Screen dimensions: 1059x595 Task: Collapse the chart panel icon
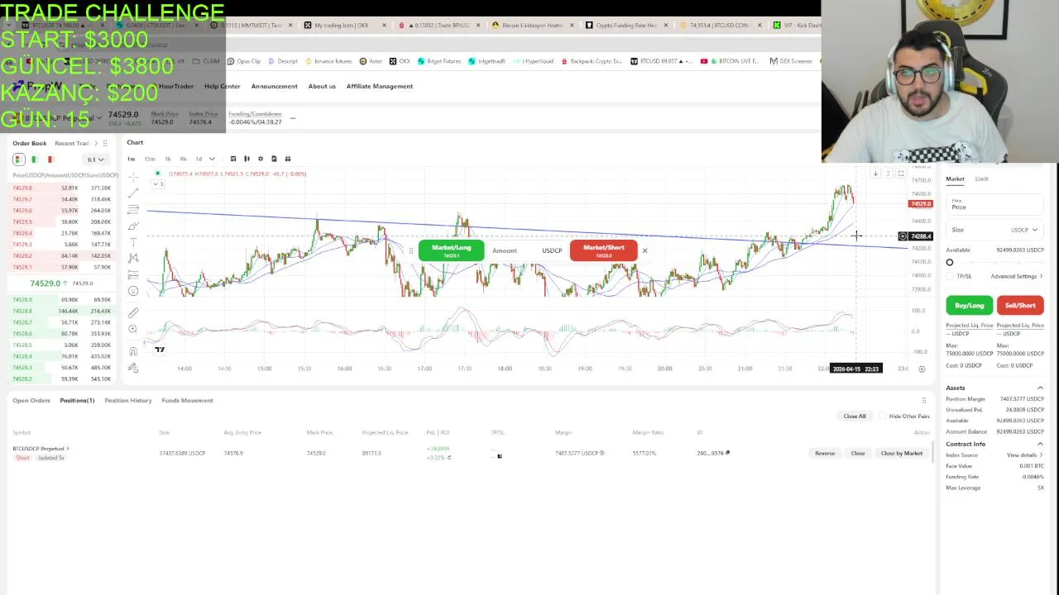pos(889,173)
